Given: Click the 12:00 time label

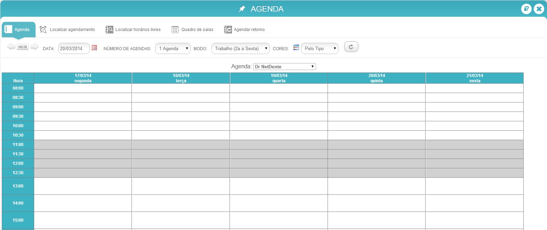Looking at the screenshot, I should 18,163.
